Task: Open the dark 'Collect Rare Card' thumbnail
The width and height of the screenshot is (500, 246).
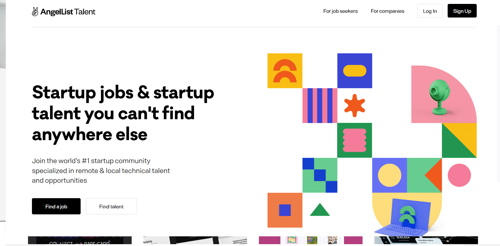Action: [80, 240]
